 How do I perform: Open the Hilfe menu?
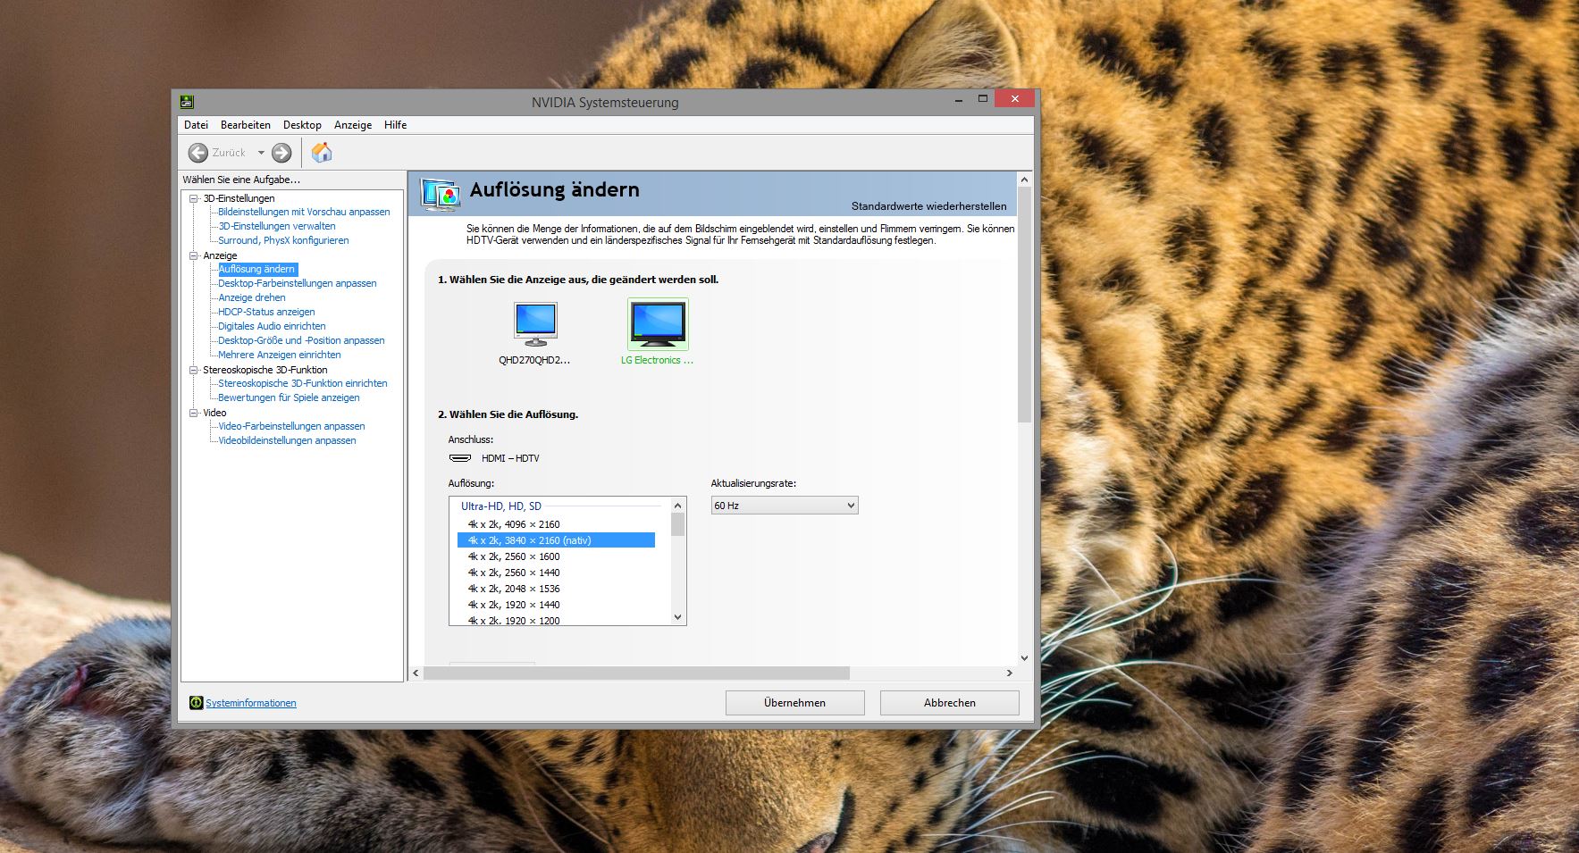(396, 125)
